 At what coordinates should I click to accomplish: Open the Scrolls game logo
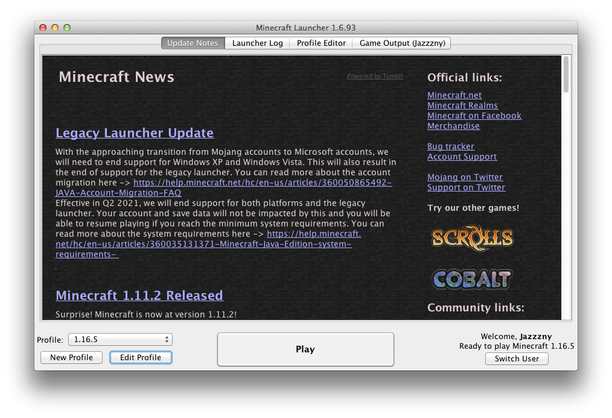tap(472, 238)
